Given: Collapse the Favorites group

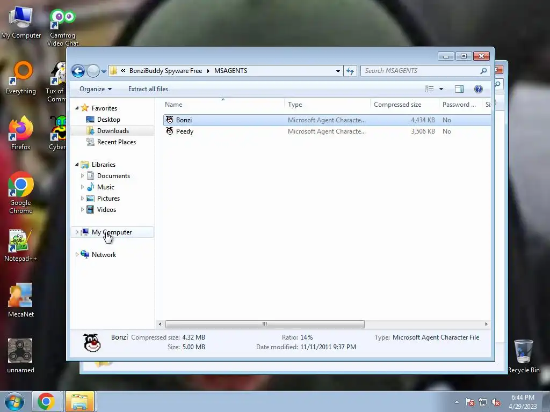Looking at the screenshot, I should 77,108.
